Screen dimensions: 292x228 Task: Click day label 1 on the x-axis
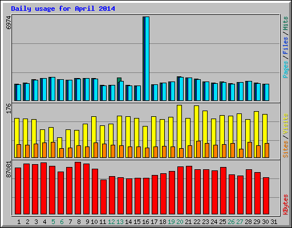coord(19,222)
